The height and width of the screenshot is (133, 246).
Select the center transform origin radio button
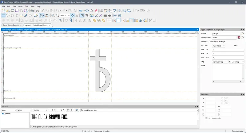tap(225, 101)
